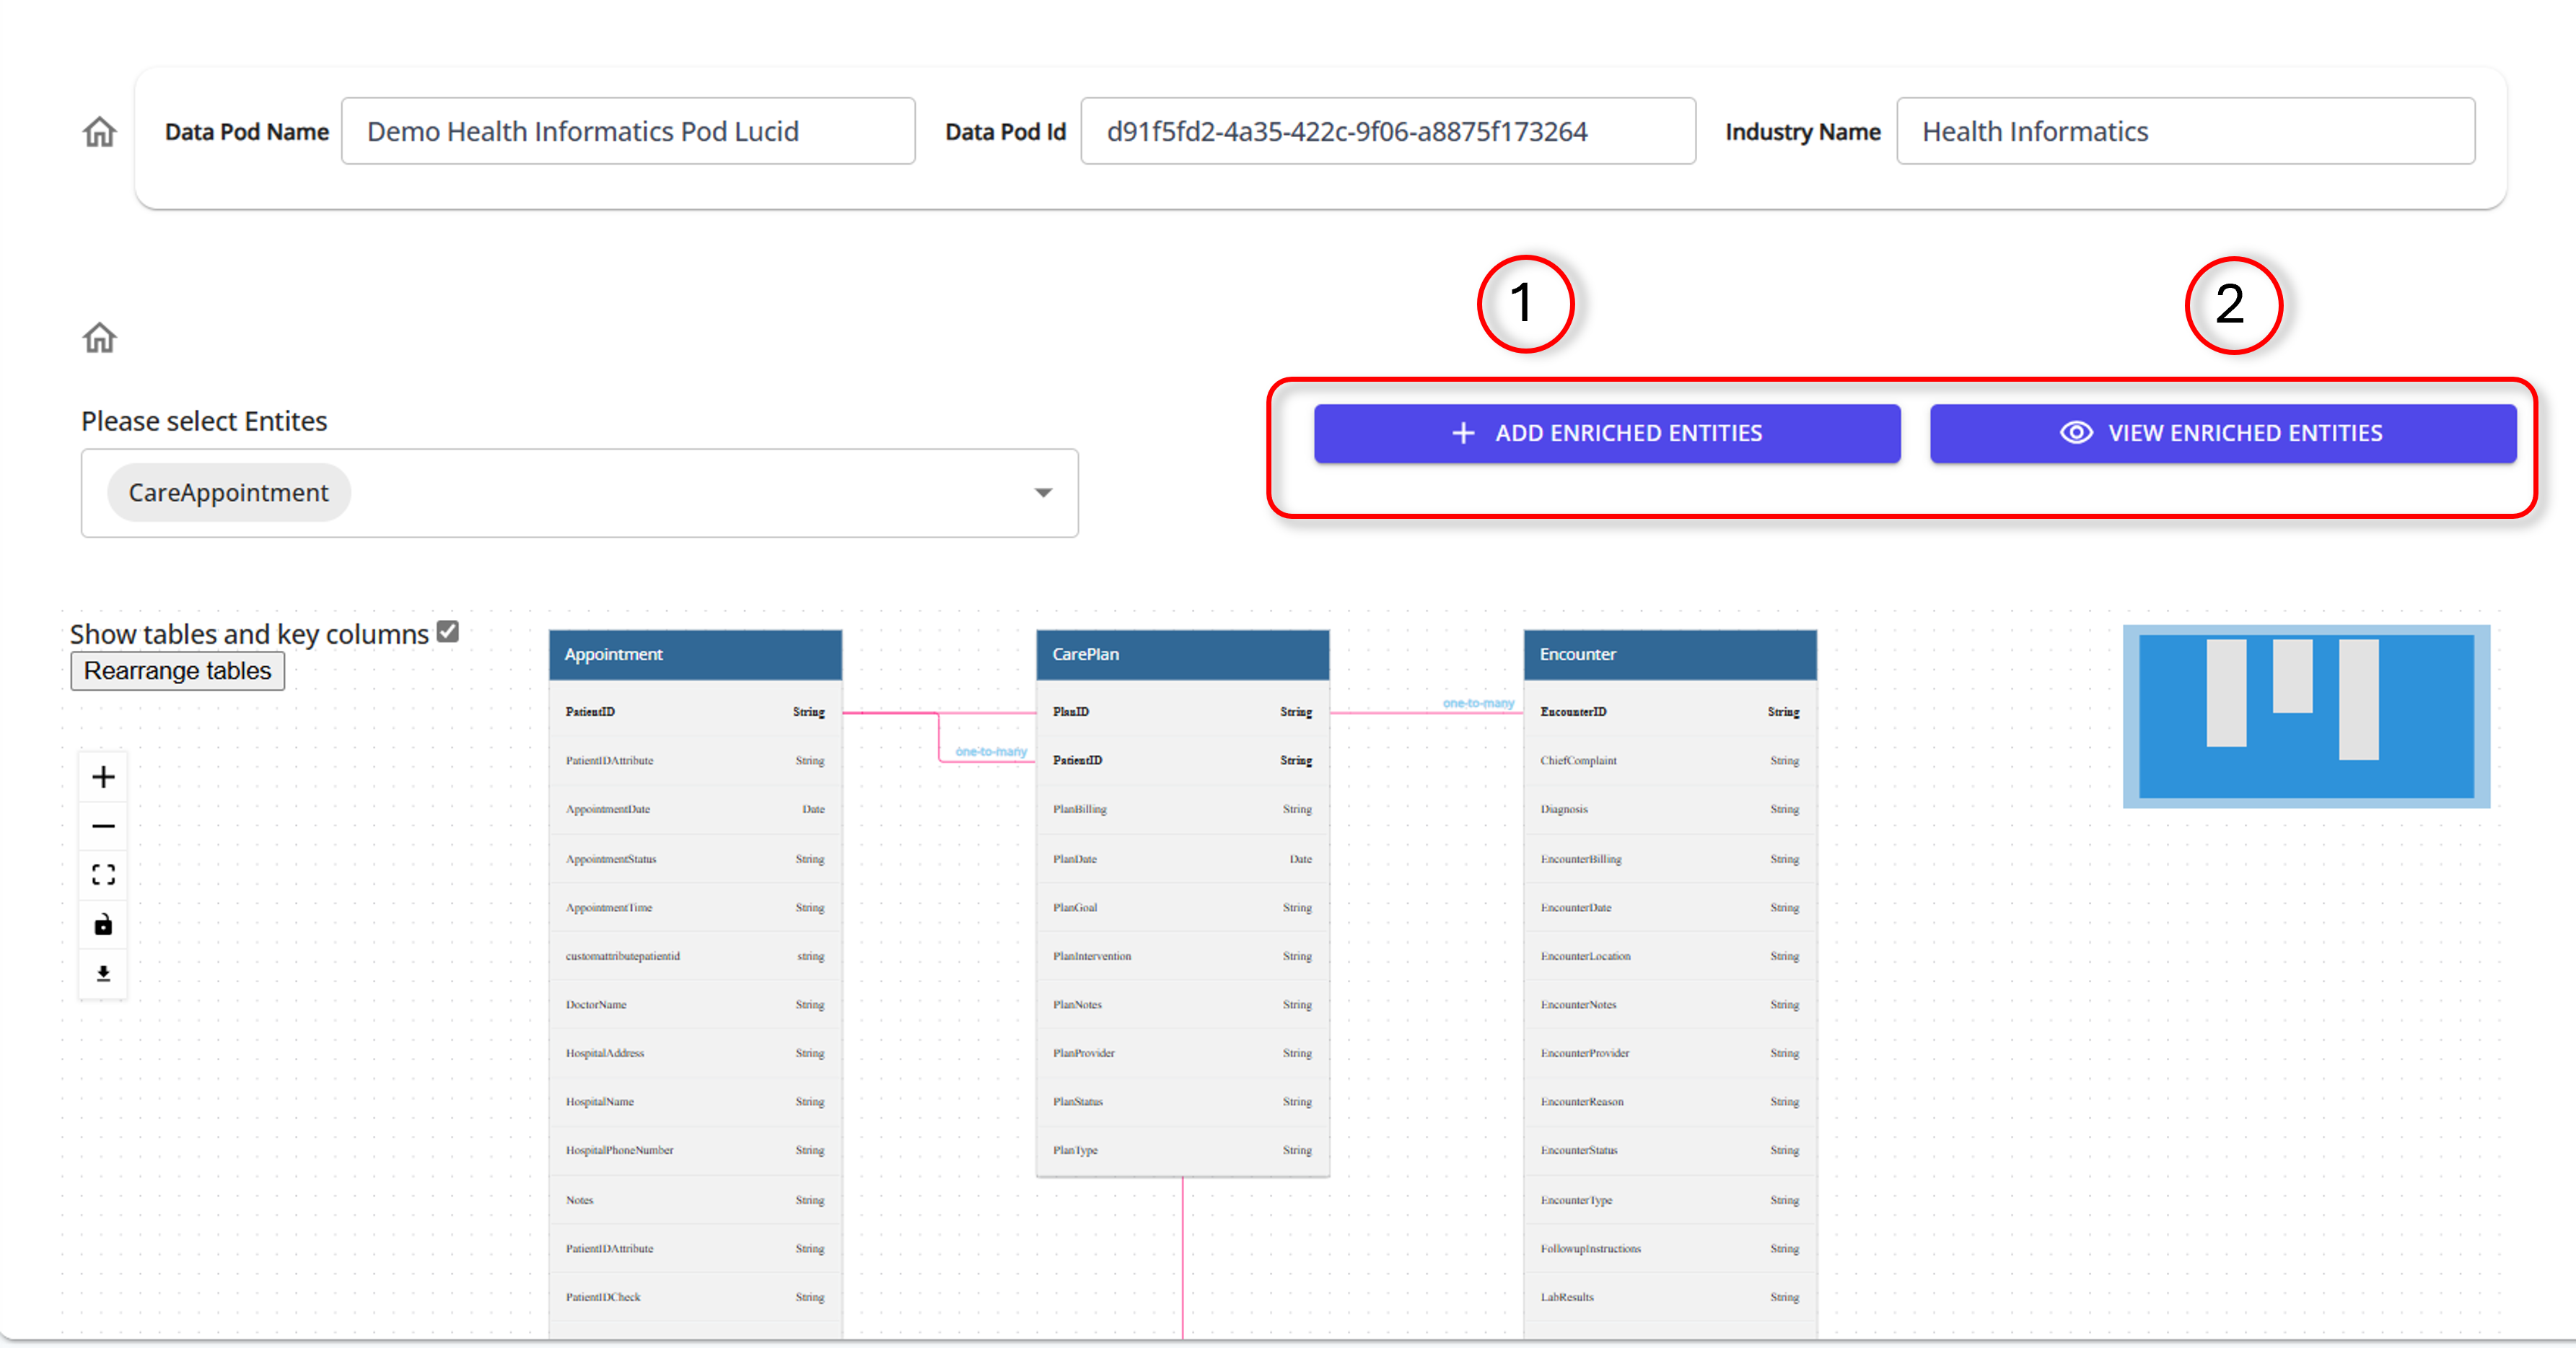Click the Industry Name input field

2186,131
